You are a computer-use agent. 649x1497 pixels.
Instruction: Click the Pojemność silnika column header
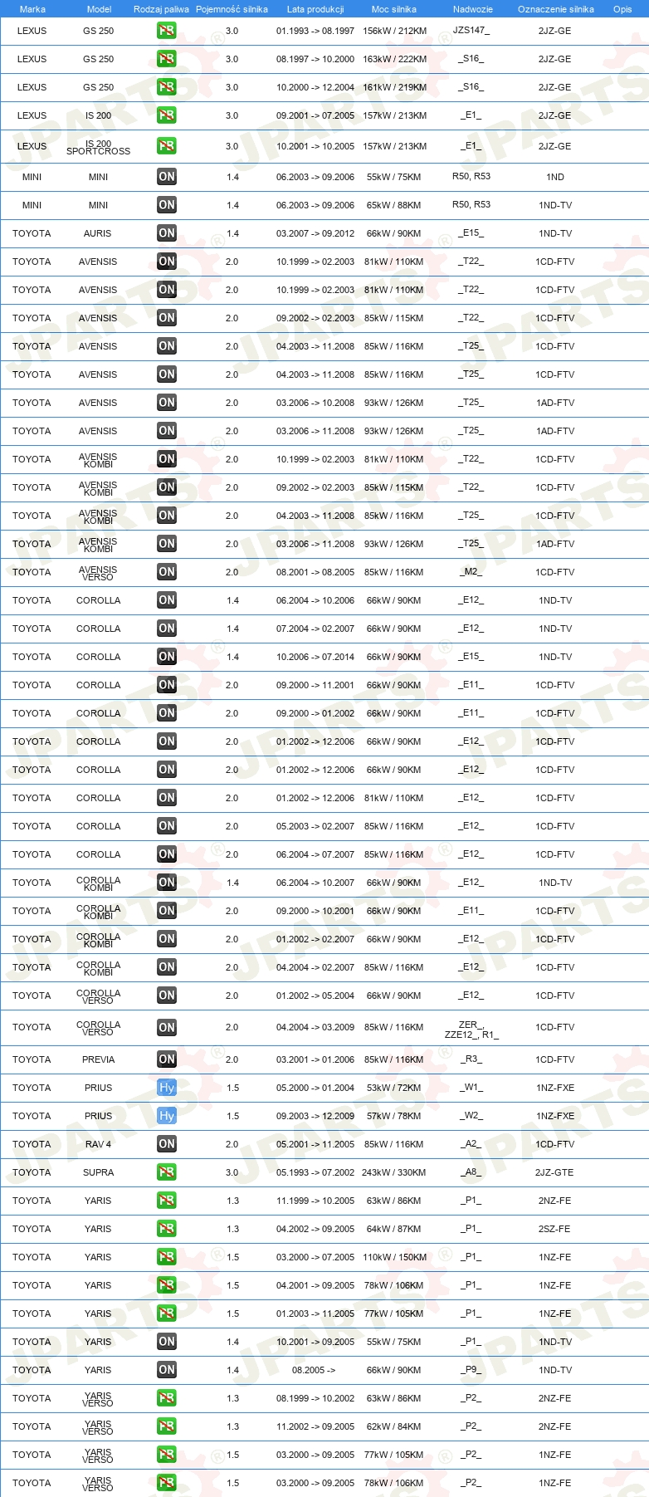(x=232, y=9)
